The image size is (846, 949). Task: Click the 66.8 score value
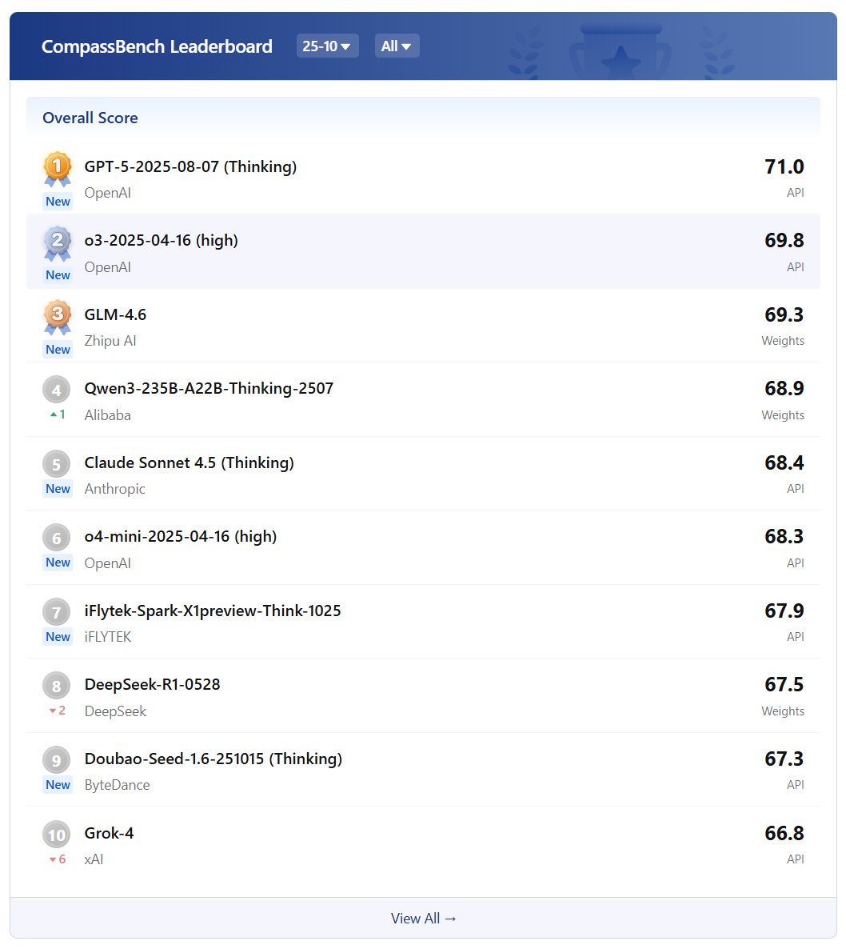click(784, 834)
